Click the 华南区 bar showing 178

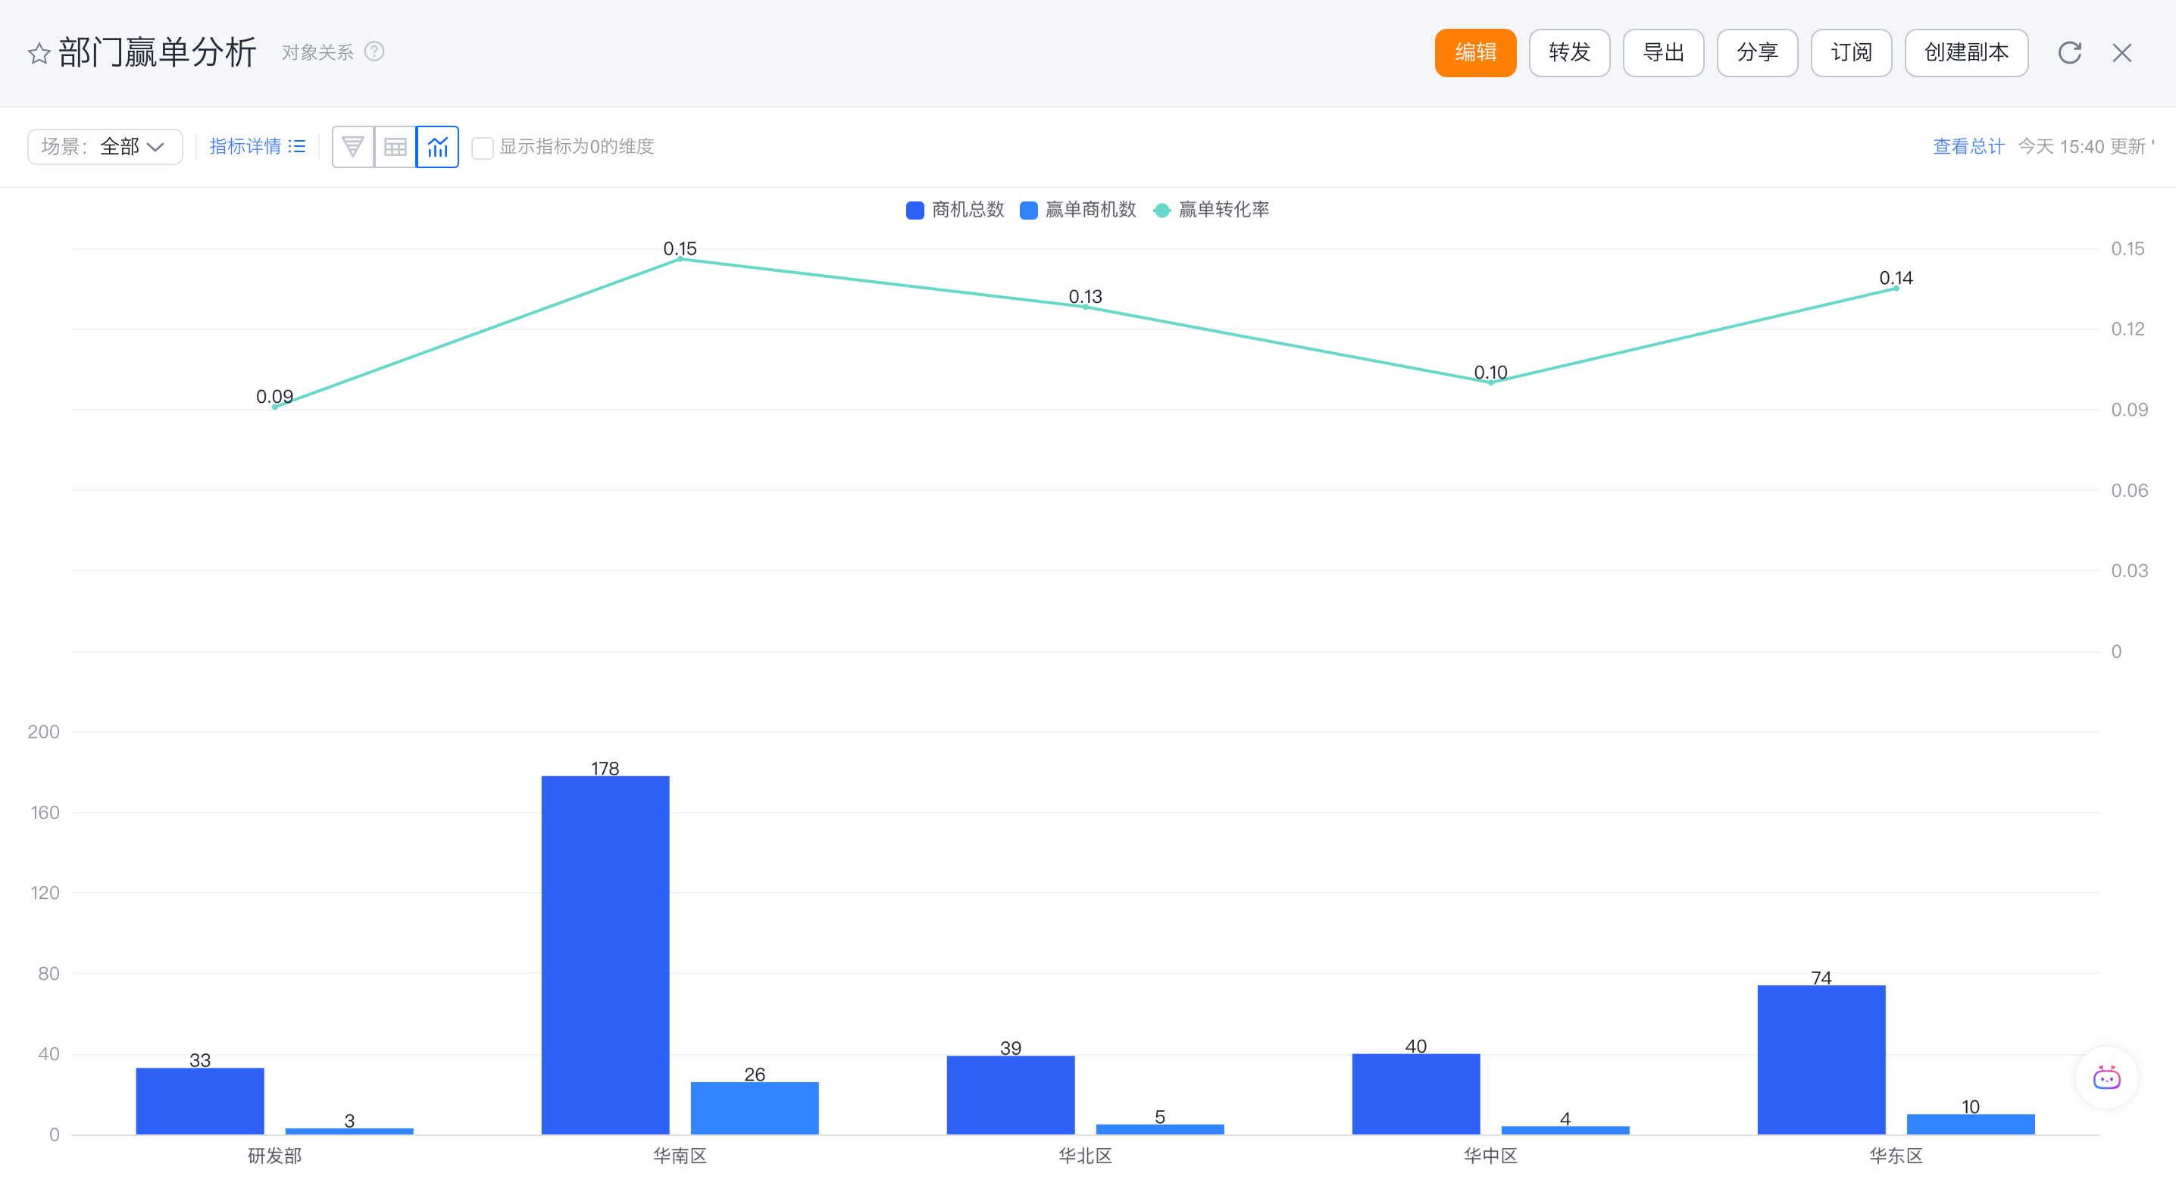[605, 954]
